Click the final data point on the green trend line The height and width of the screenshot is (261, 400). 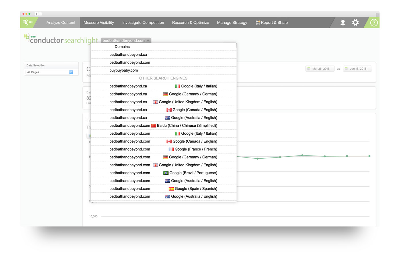coord(369,156)
